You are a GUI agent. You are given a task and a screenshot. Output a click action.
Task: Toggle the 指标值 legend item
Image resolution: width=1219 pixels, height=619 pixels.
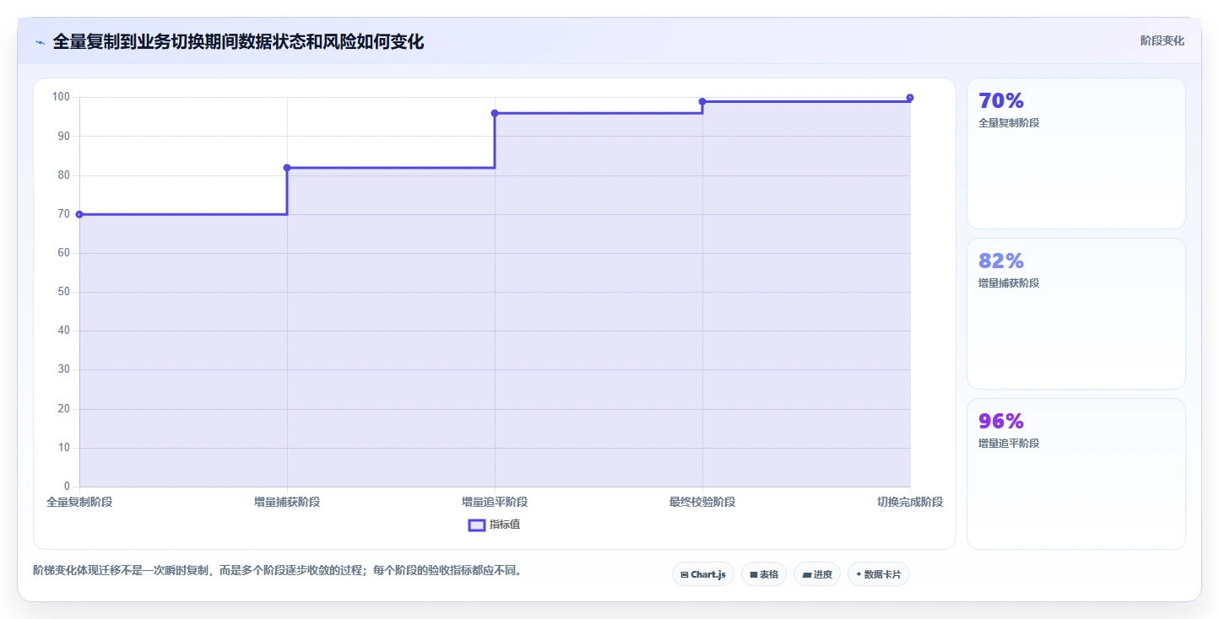[495, 525]
